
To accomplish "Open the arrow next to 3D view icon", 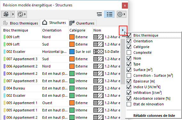I will [x=13, y=14].
